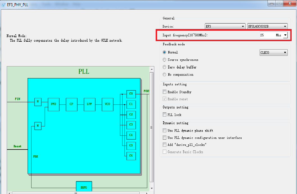Open the EF3 device family dropdown
Image resolution: width=297 pixels, height=194 pixels.
[x=225, y=26]
